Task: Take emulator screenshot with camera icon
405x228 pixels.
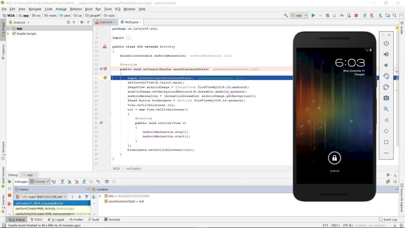Action: [x=386, y=98]
